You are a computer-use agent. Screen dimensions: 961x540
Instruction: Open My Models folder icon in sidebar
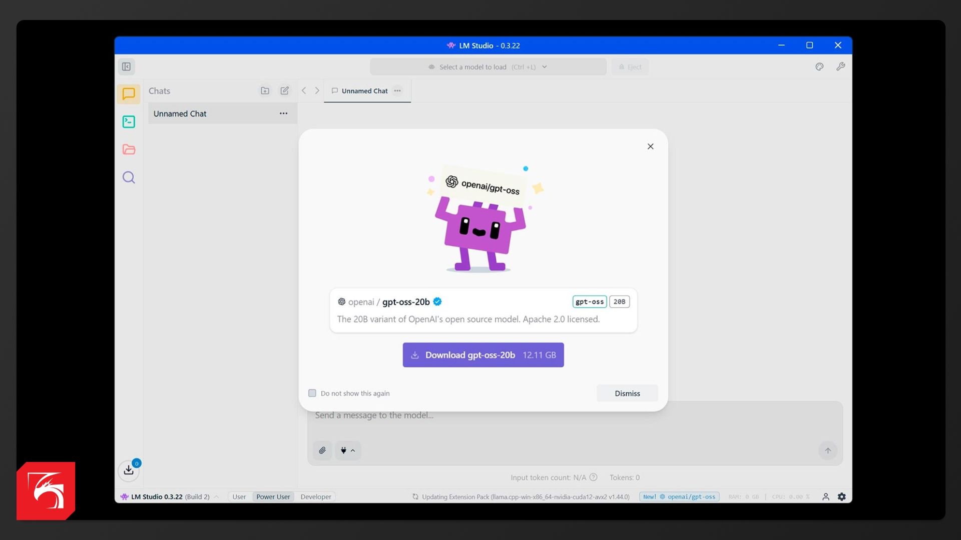coord(129,149)
